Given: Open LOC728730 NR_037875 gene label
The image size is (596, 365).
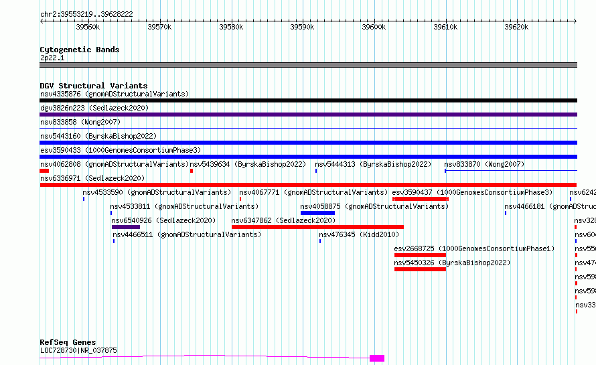Looking at the screenshot, I should click(x=78, y=350).
